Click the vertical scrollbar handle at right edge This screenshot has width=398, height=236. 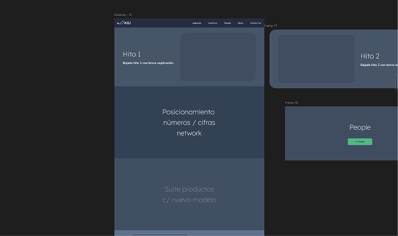(x=396, y=82)
